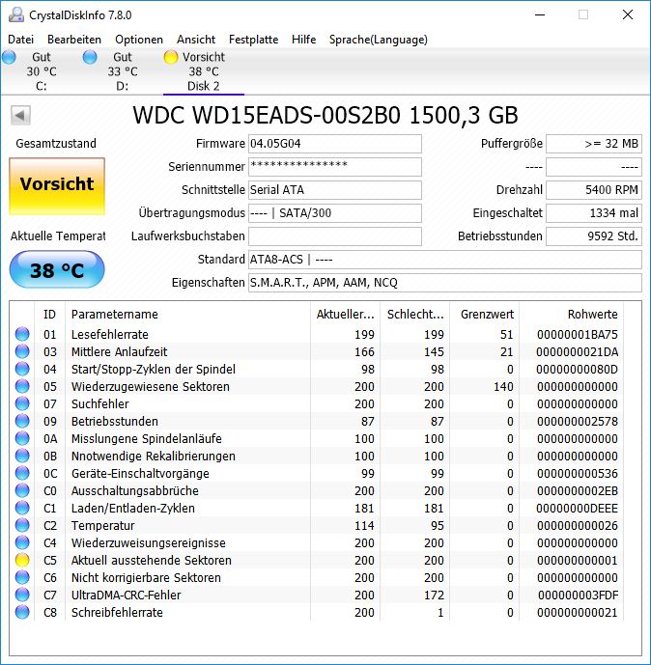Open the Optionen menu
The height and width of the screenshot is (665, 651).
tap(139, 40)
